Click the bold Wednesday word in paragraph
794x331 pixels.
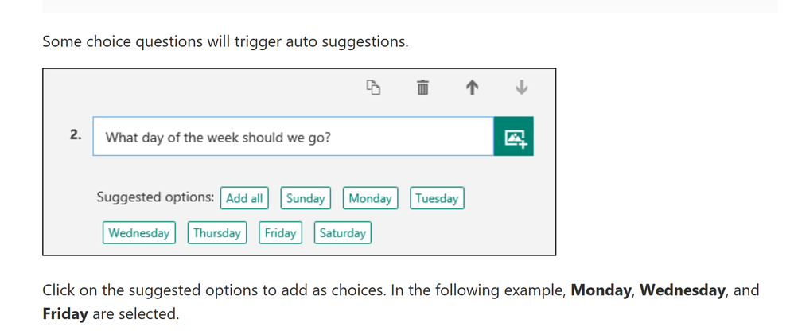tap(682, 290)
